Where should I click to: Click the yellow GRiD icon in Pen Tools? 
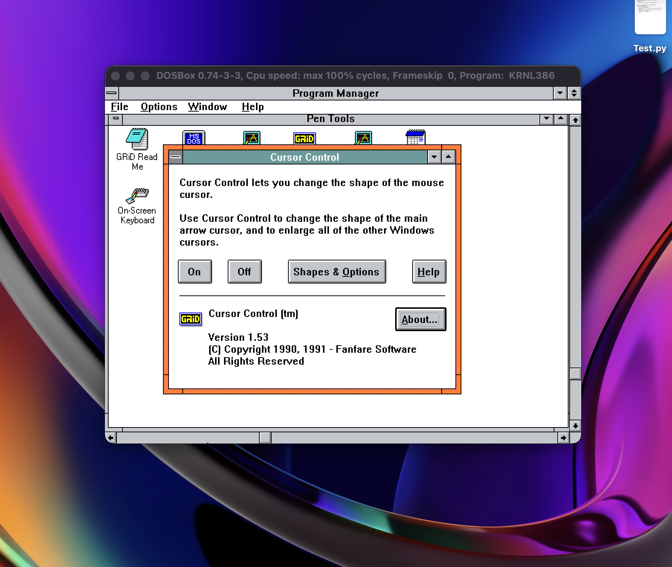pos(304,139)
